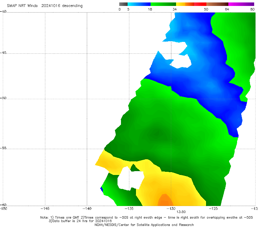Click the longitude label '-140'

[x=87, y=208]
